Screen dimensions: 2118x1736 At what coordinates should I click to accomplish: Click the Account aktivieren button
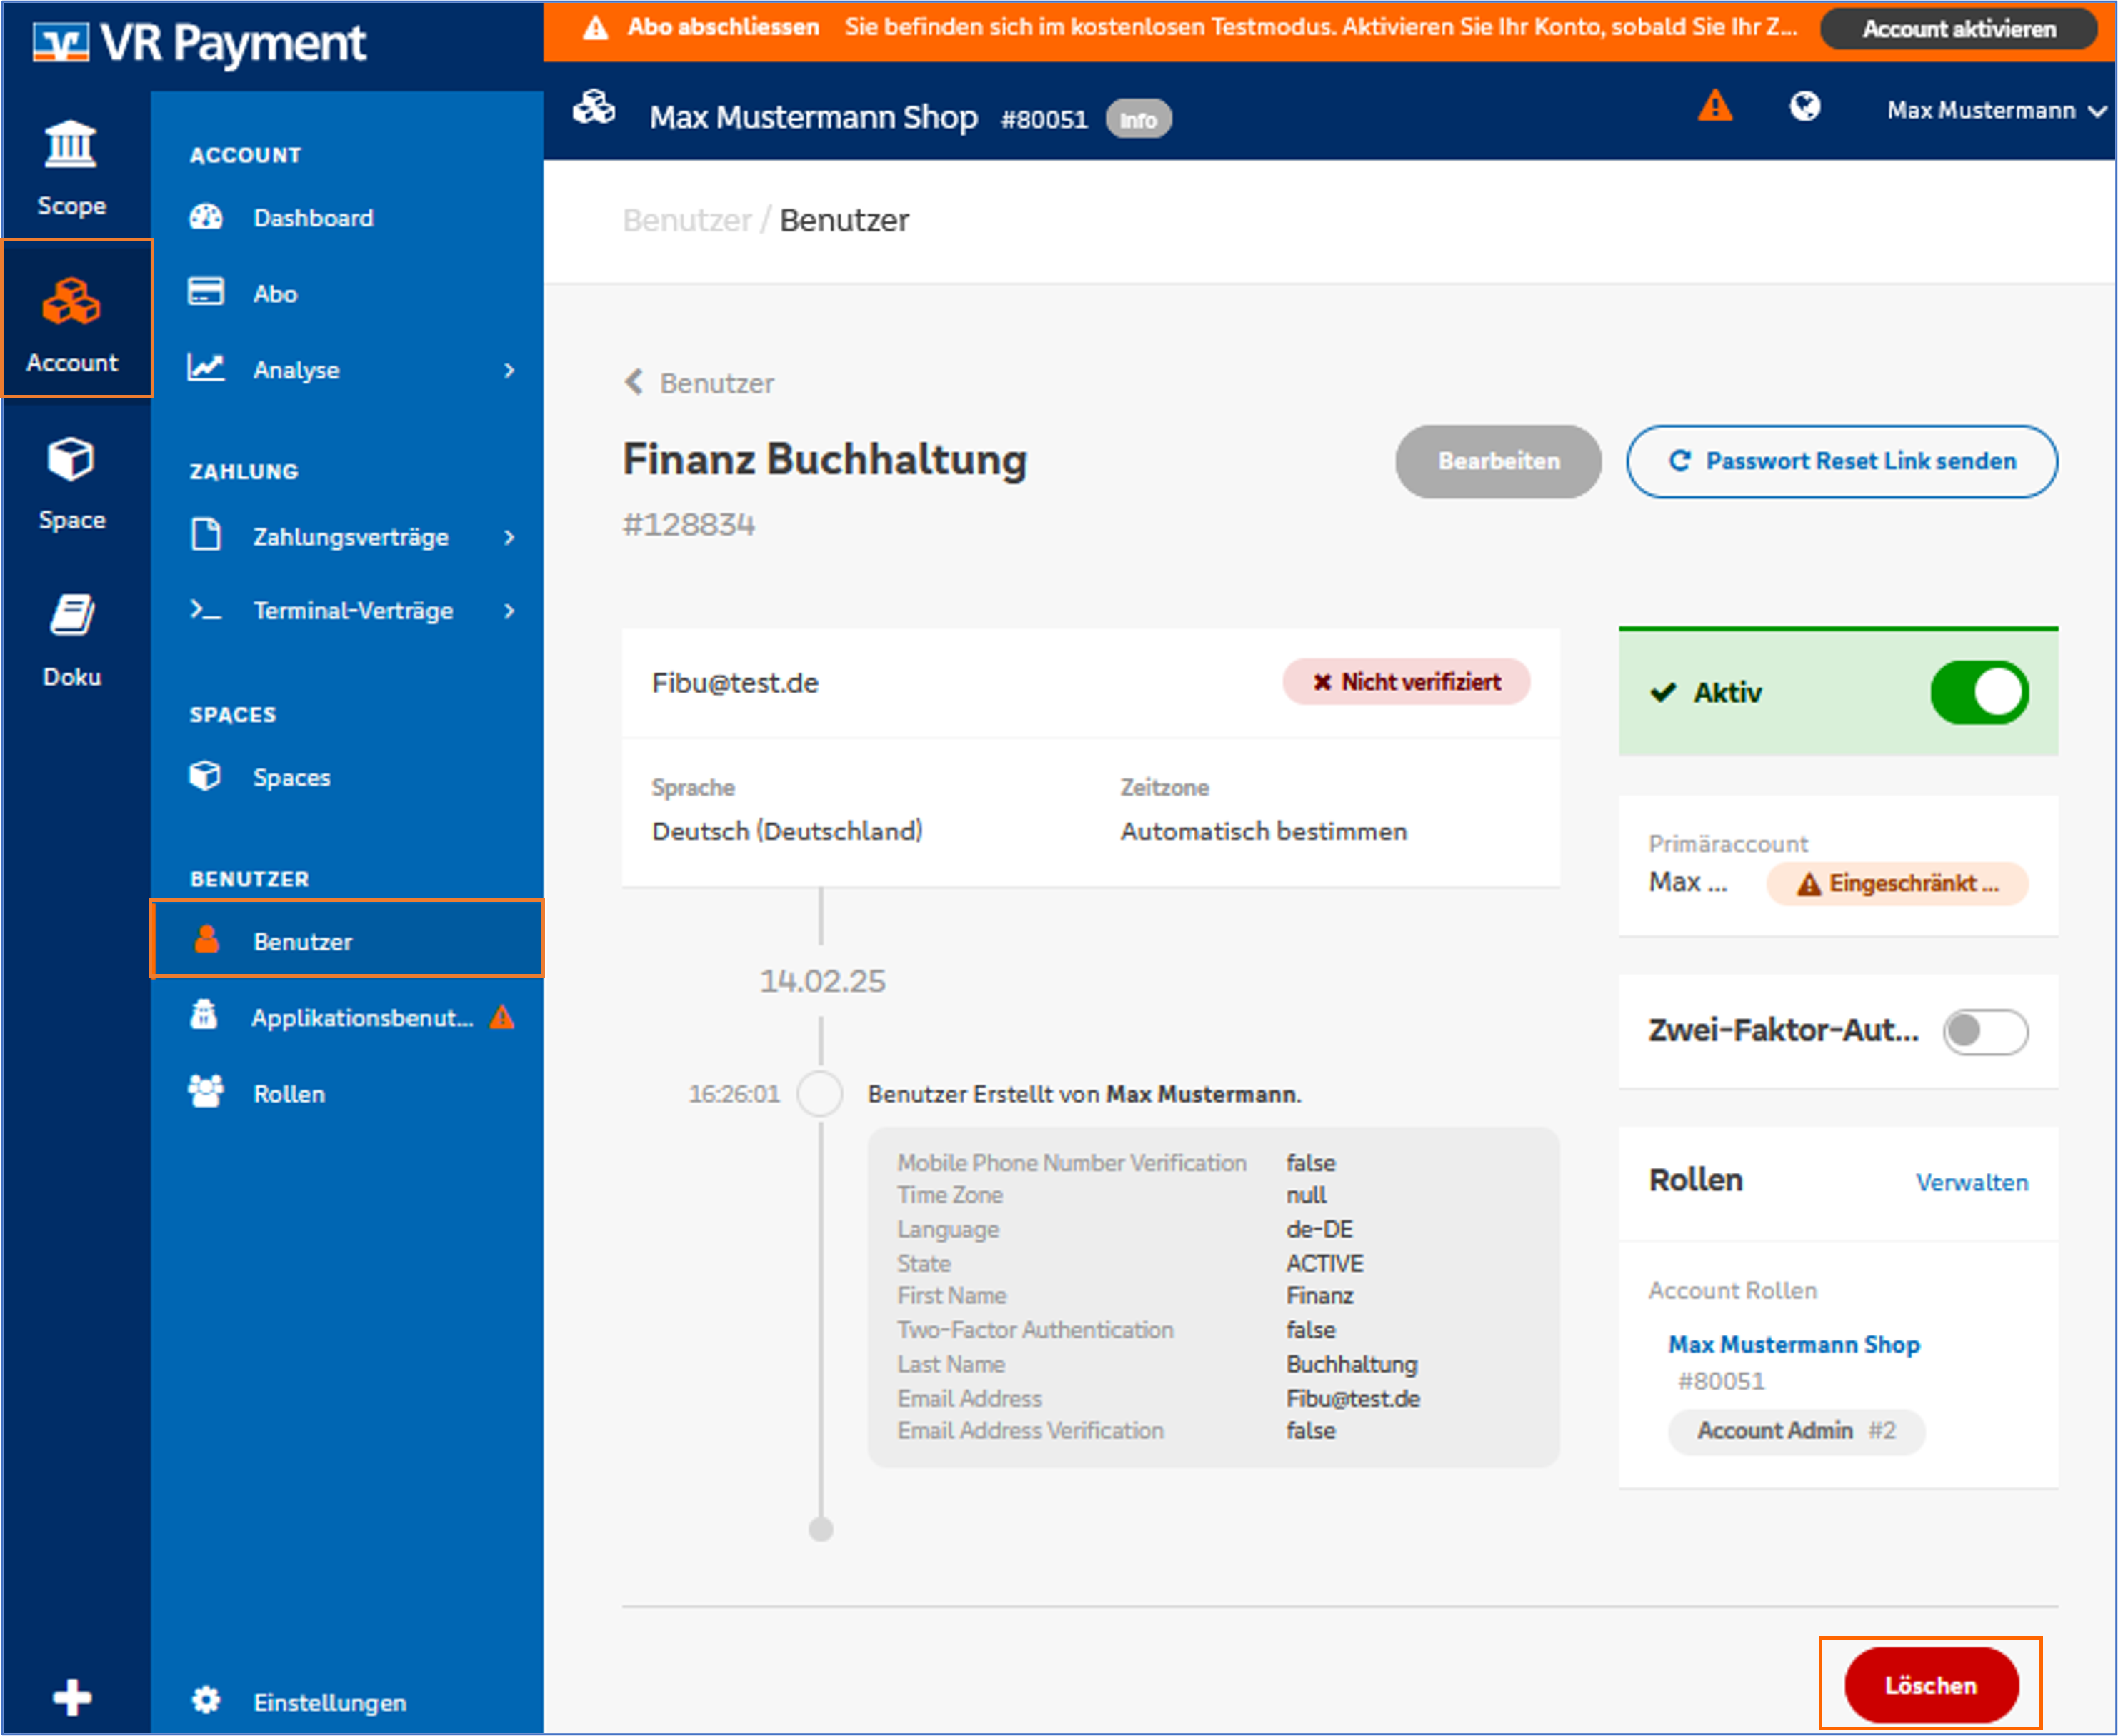click(1958, 29)
